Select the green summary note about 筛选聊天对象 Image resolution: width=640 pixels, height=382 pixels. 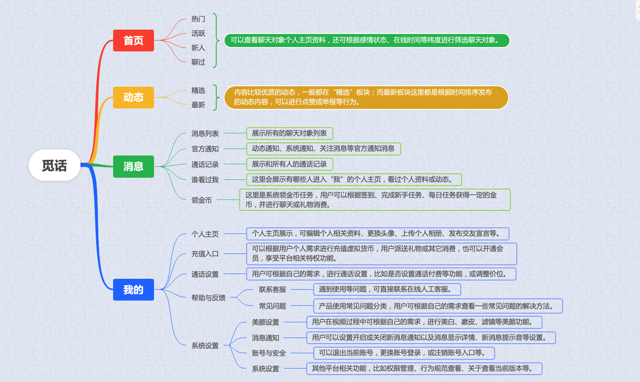click(367, 40)
